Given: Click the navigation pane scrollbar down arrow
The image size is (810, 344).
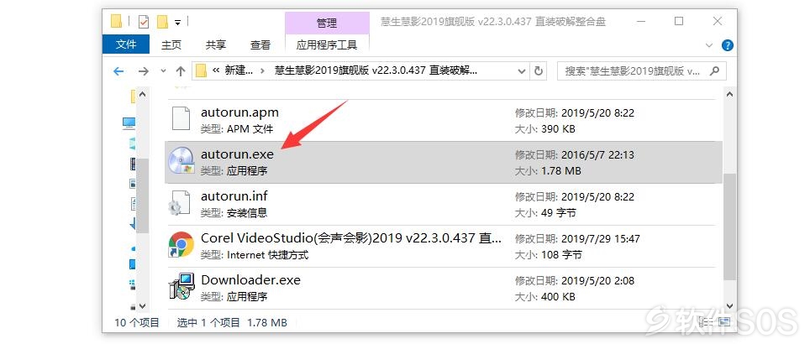Looking at the screenshot, I should [x=143, y=305].
